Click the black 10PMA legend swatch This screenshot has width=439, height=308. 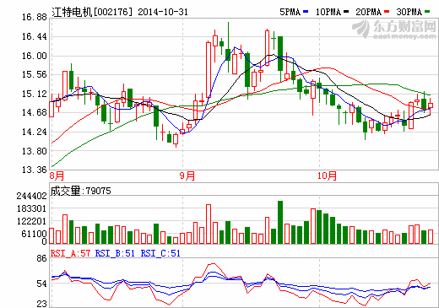tap(346, 12)
